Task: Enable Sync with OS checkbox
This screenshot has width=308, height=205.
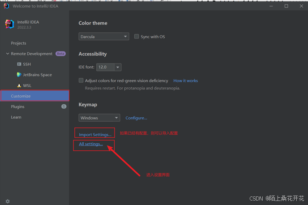Action: pos(137,36)
